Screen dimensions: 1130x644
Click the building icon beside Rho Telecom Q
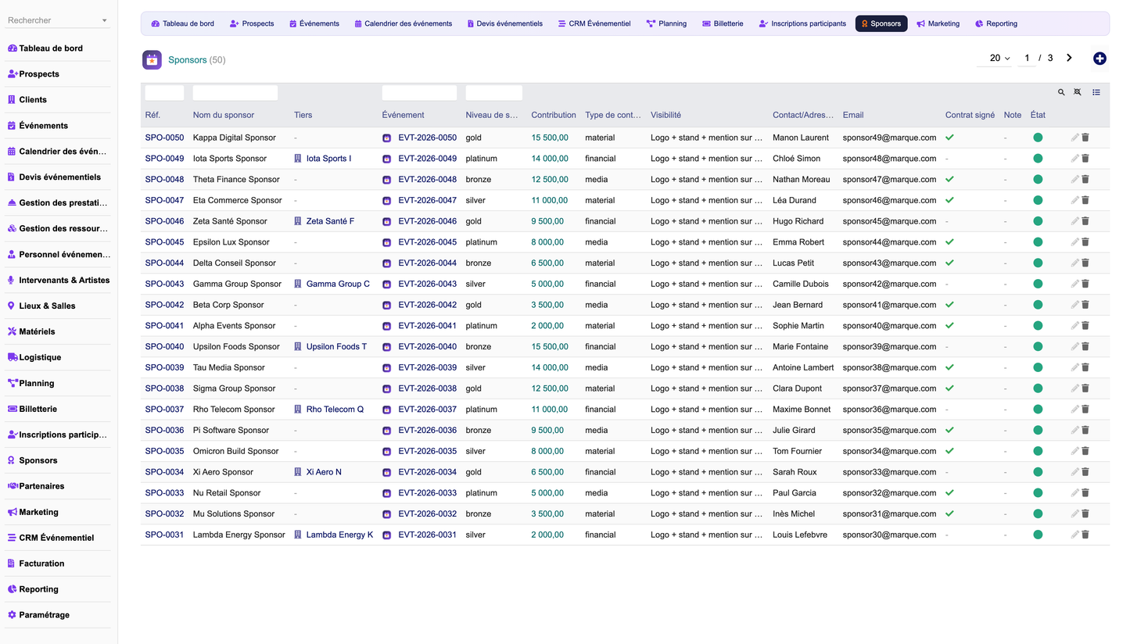pos(298,409)
